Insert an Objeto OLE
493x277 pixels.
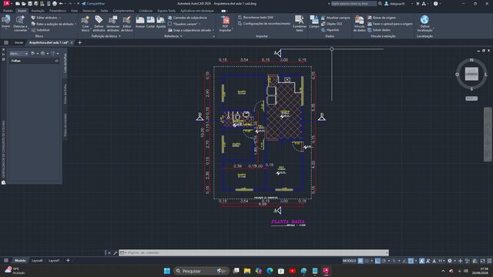pyautogui.click(x=331, y=24)
